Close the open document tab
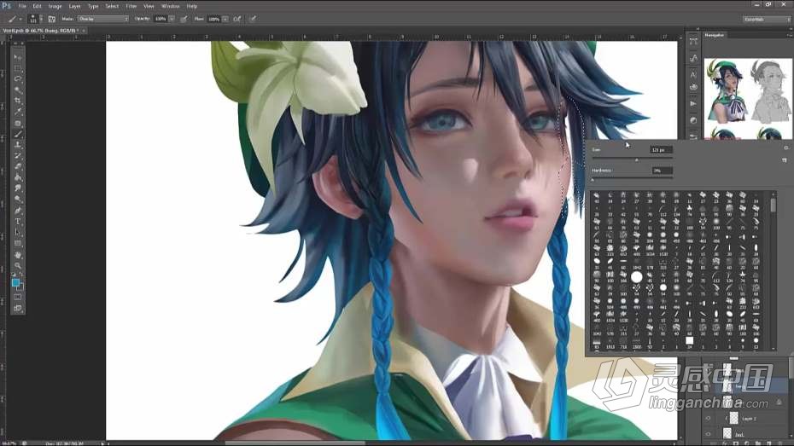 click(x=84, y=31)
